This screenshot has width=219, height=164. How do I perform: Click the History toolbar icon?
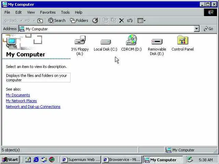pos(95,20)
